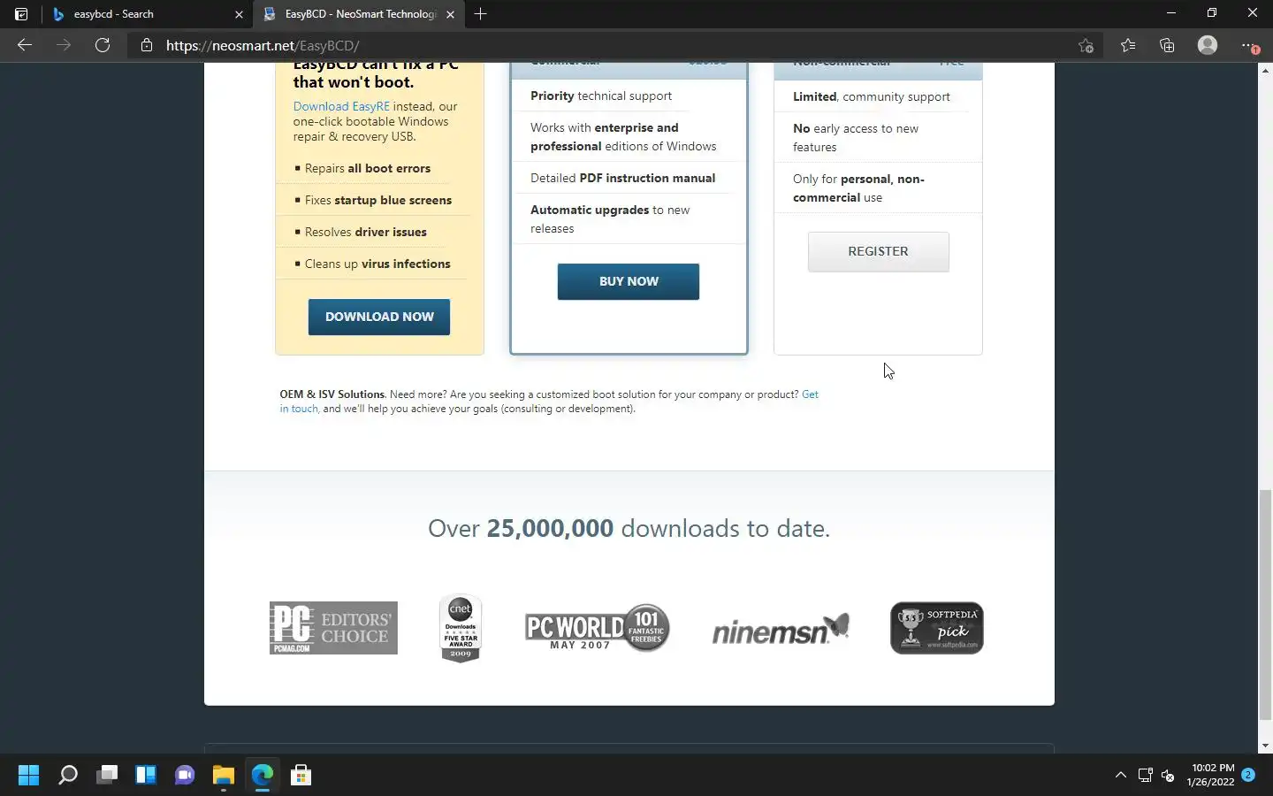Click the DOWNLOAD NOW button
This screenshot has width=1273, height=796.
pos(379,317)
